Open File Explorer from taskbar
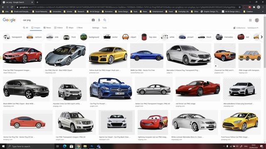This screenshot has height=149, width=266. point(85,146)
